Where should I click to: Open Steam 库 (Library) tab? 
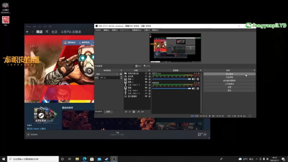47,32
